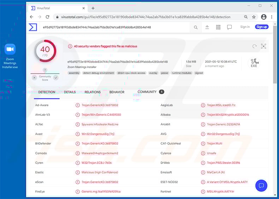The height and width of the screenshot is (199, 279).
Task: Reload the browser page
Action: click(48, 17)
